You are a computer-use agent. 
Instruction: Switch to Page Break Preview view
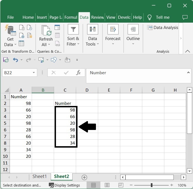click(120, 185)
